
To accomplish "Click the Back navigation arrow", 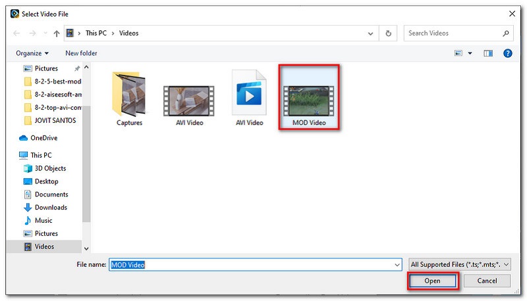I will [16, 34].
